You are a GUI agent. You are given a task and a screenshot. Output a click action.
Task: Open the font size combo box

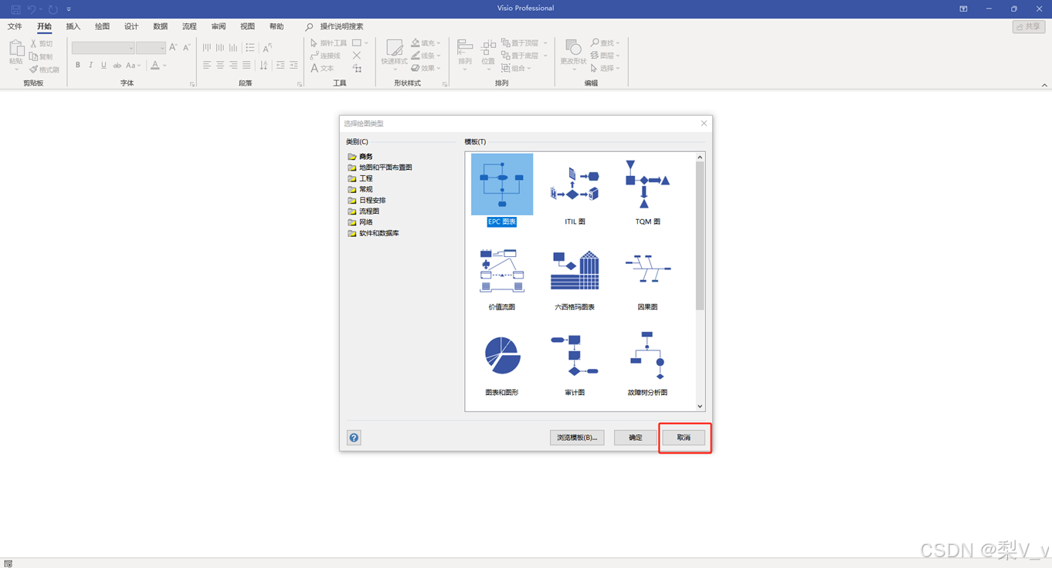(x=151, y=48)
